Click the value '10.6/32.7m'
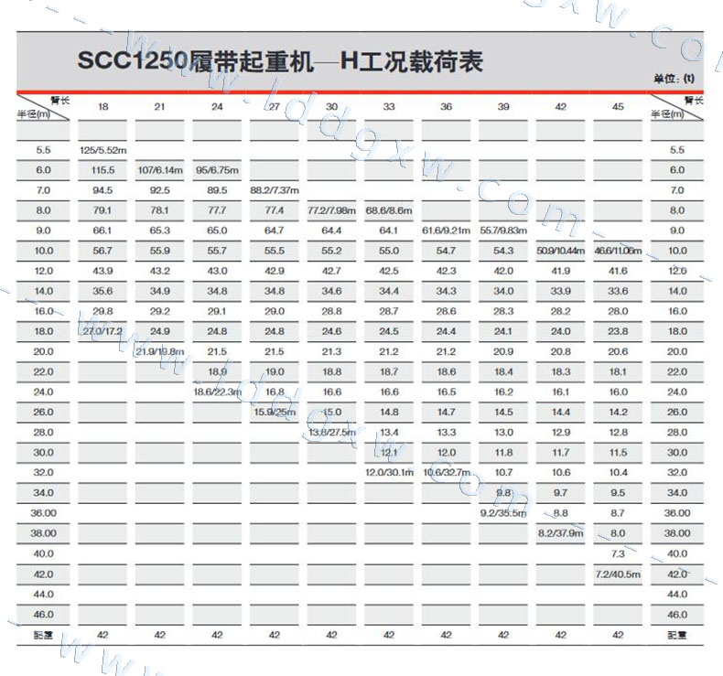This screenshot has width=723, height=676. coord(446,473)
